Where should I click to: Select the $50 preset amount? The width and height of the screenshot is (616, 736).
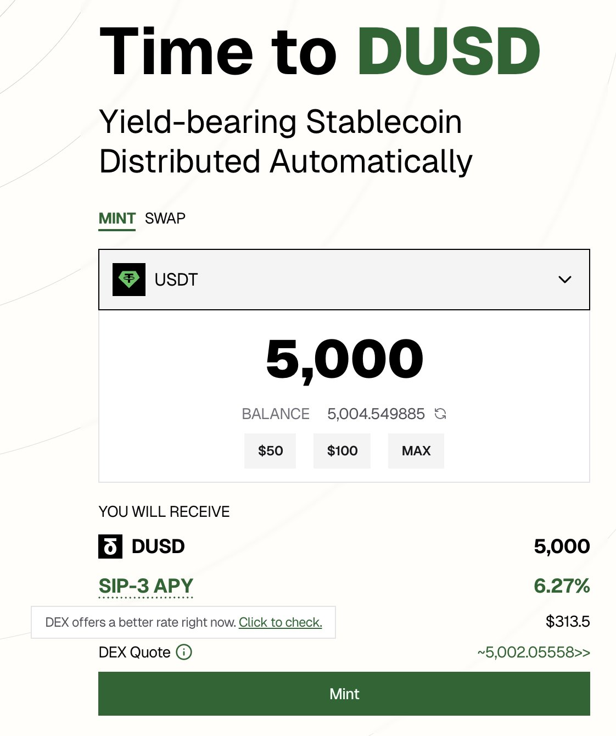[270, 451]
